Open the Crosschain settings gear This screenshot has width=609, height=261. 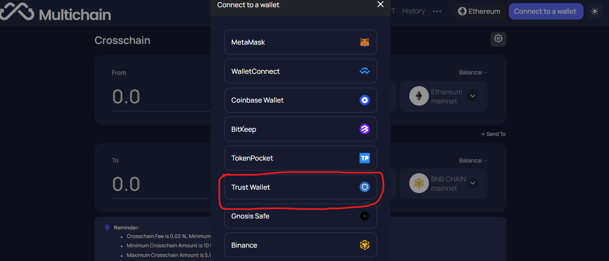(498, 39)
